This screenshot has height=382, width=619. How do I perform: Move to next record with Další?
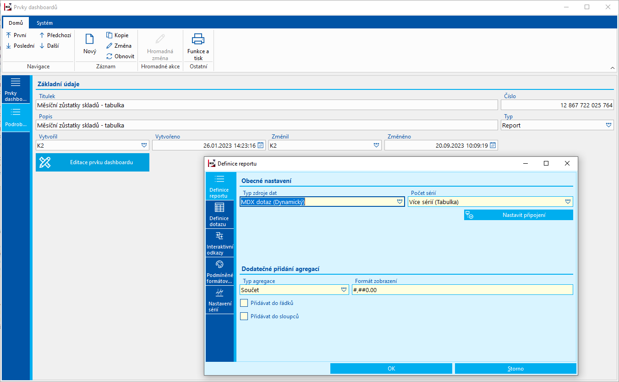49,46
